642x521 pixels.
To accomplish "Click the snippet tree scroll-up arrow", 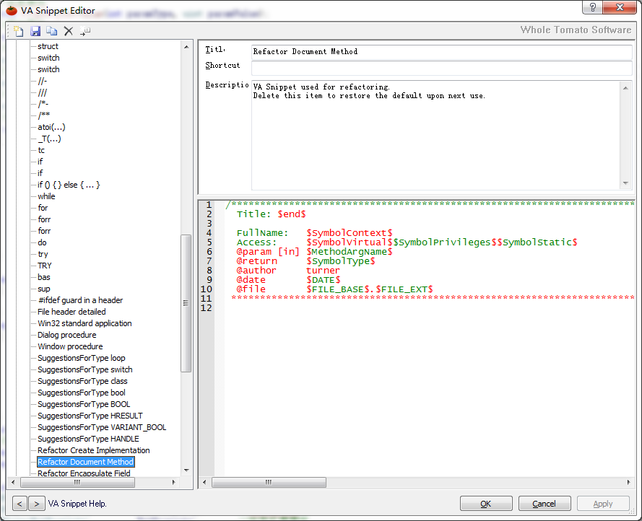I will point(186,47).
